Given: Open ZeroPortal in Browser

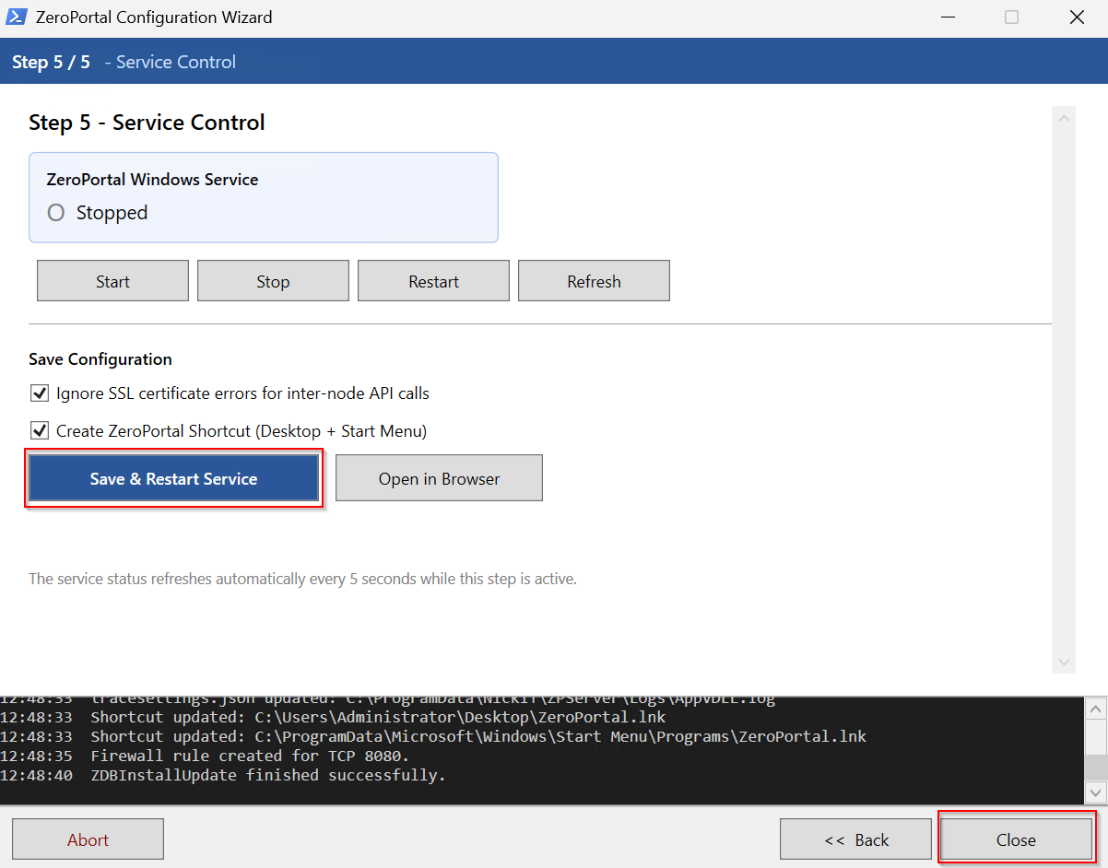Looking at the screenshot, I should point(439,478).
